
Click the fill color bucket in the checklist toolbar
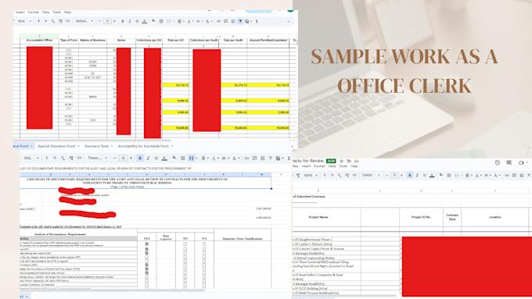(x=174, y=158)
